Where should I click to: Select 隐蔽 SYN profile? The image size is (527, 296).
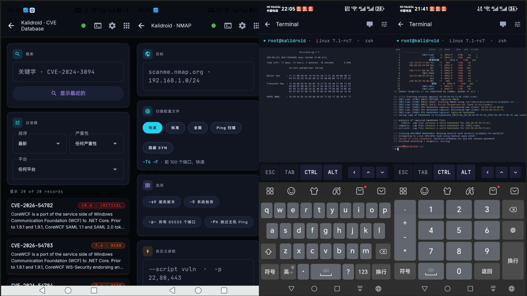(x=158, y=148)
